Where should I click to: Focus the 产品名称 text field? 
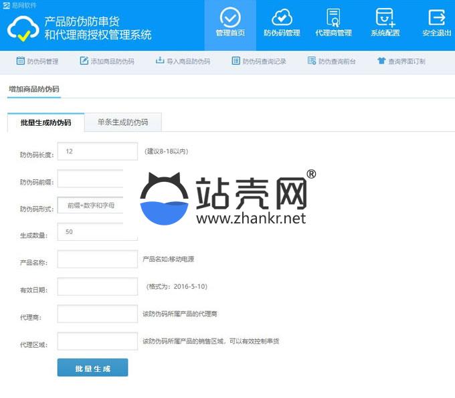coord(97,259)
